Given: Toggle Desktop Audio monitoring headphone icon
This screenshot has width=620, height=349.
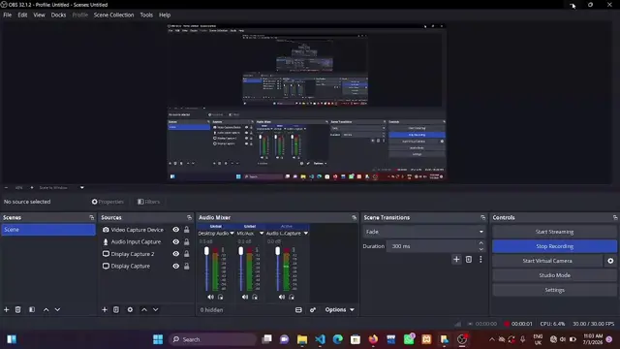Looking at the screenshot, I should [x=221, y=297].
